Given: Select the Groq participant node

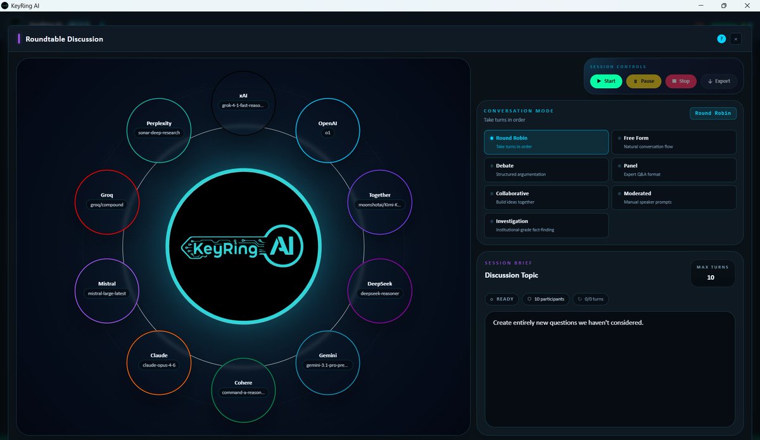Looking at the screenshot, I should click(x=107, y=202).
